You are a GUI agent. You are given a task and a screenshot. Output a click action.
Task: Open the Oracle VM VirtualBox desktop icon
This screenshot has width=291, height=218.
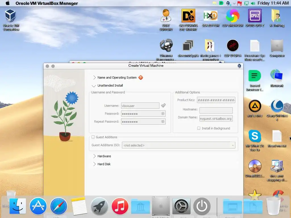[x=11, y=20]
